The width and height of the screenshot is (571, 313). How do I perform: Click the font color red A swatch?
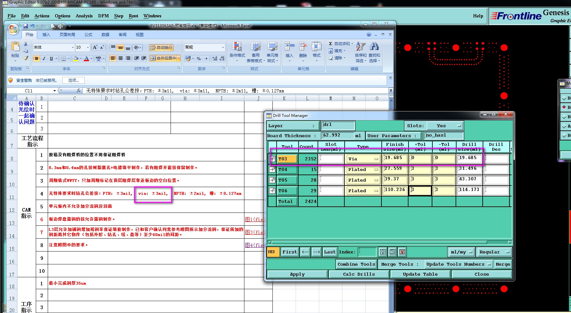(x=86, y=58)
